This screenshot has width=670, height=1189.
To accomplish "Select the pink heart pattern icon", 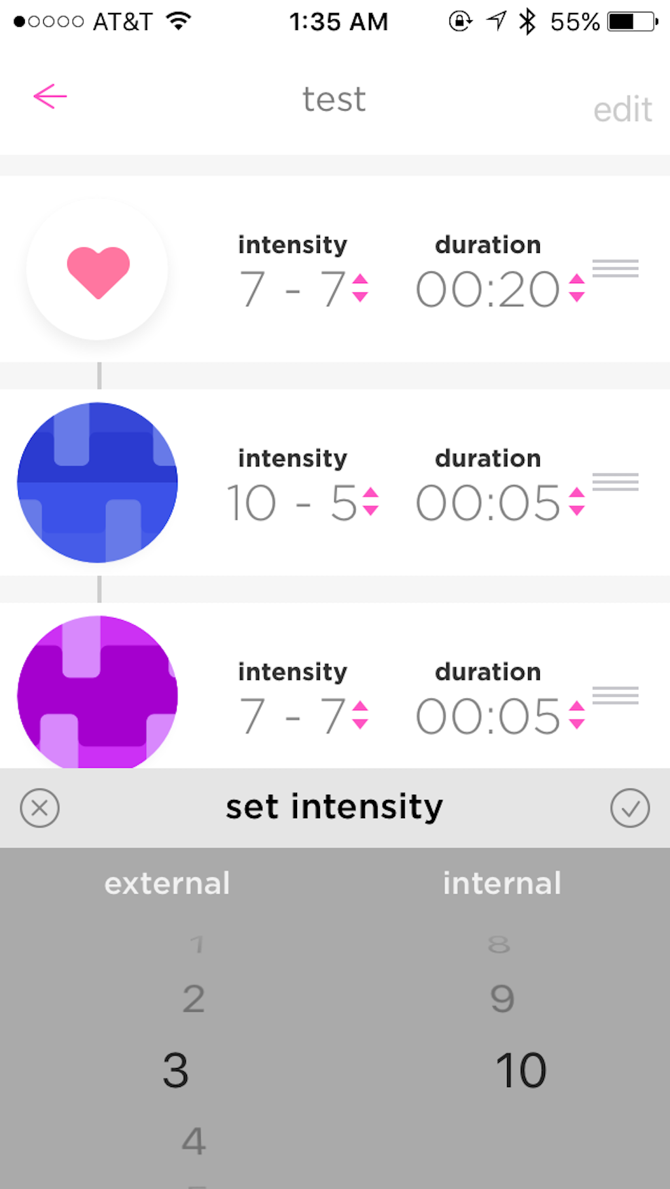I will pyautogui.click(x=97, y=269).
